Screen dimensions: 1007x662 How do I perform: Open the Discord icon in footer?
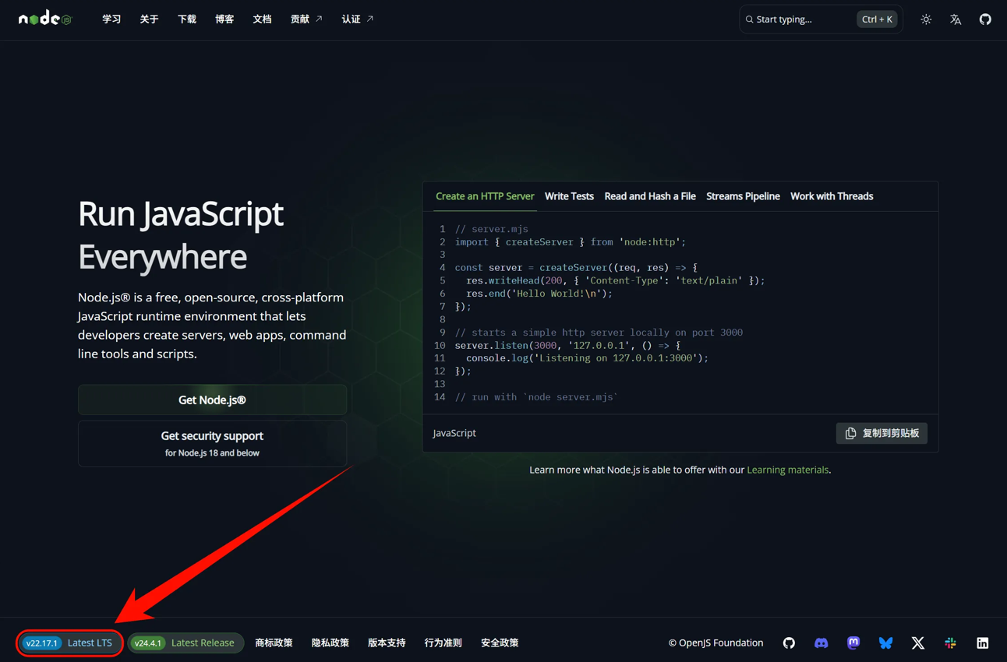pos(821,643)
